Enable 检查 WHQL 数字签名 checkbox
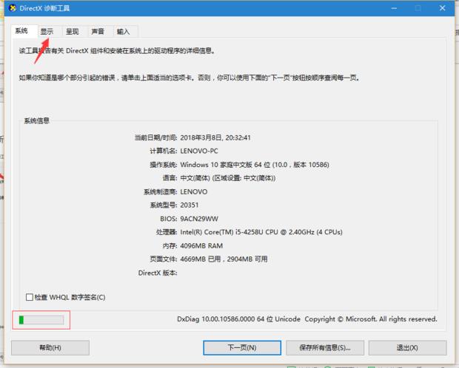The width and height of the screenshot is (459, 368). tap(30, 297)
